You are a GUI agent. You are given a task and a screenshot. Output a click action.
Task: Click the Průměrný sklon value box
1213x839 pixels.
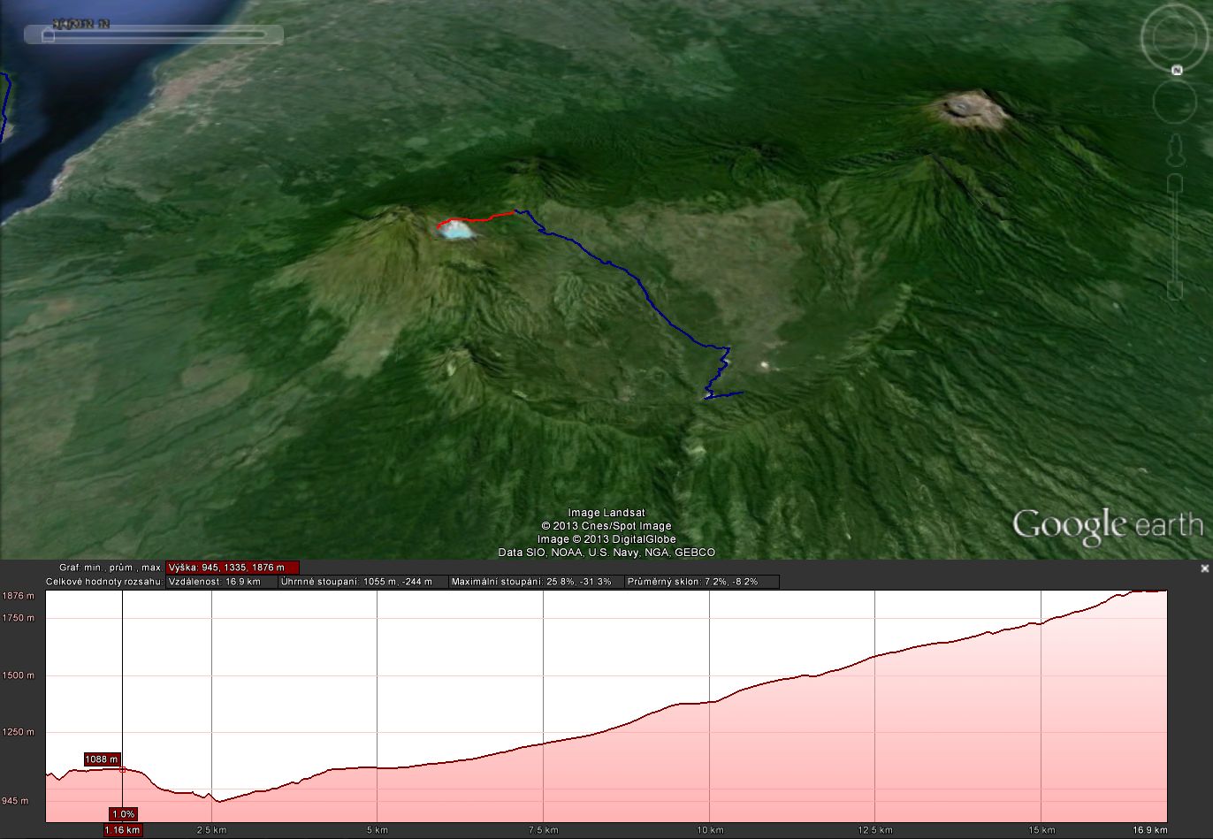coord(701,582)
